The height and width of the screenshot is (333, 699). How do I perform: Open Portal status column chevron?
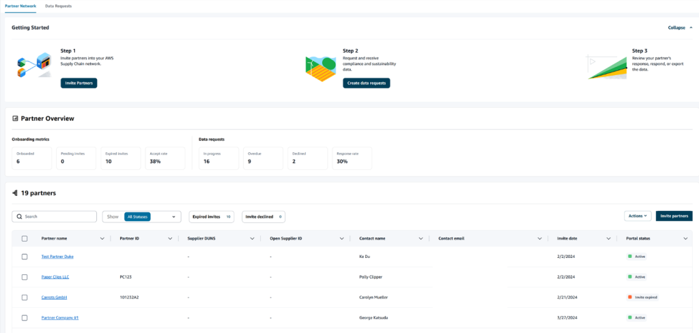685,239
